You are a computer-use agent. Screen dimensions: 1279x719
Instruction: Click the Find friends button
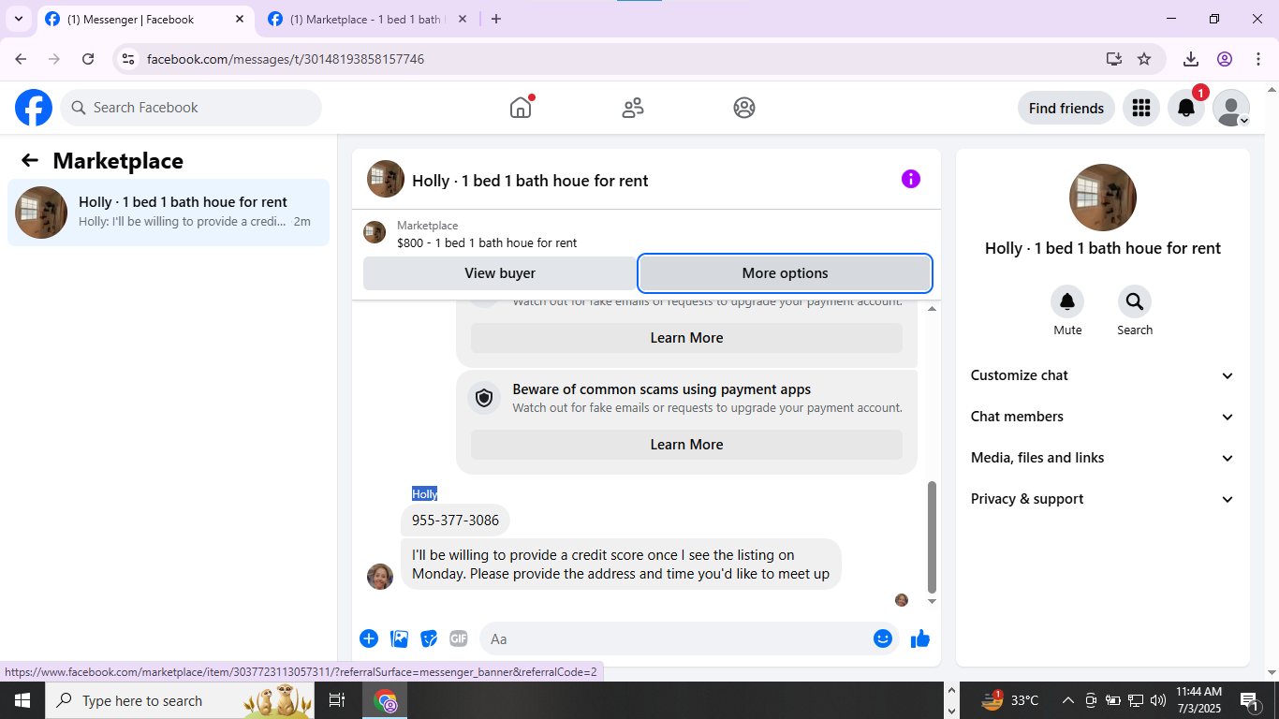1066,108
